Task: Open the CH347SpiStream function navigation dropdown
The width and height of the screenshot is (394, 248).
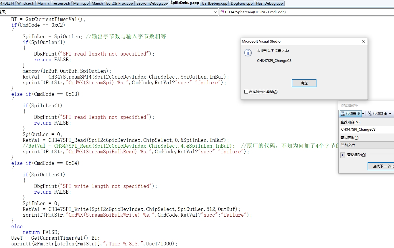Action: (307, 12)
